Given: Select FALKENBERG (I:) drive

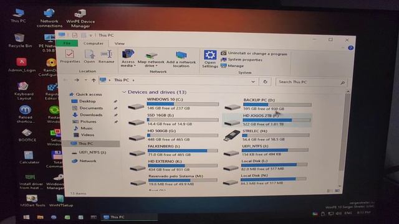Looking at the screenshot, I should coord(173,151).
